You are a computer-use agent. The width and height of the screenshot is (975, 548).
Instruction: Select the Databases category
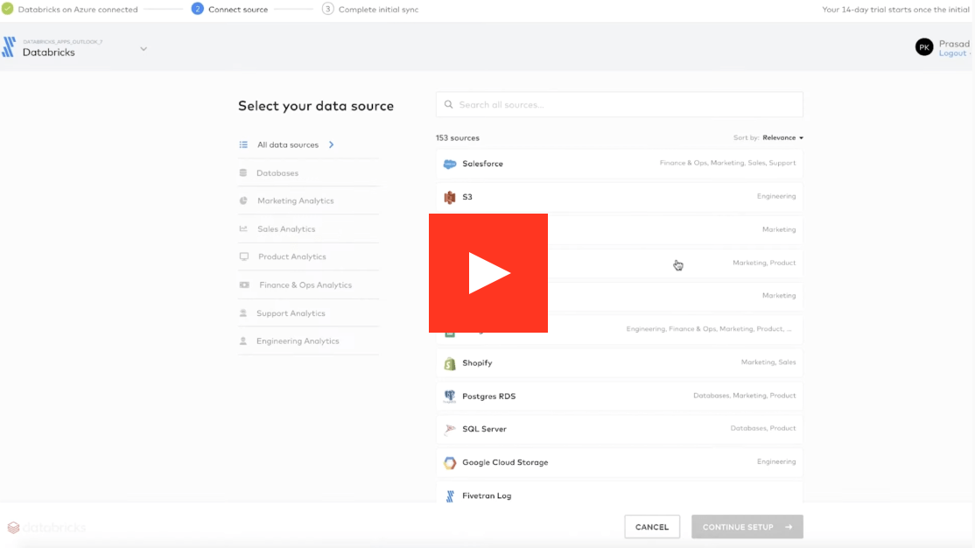point(277,173)
